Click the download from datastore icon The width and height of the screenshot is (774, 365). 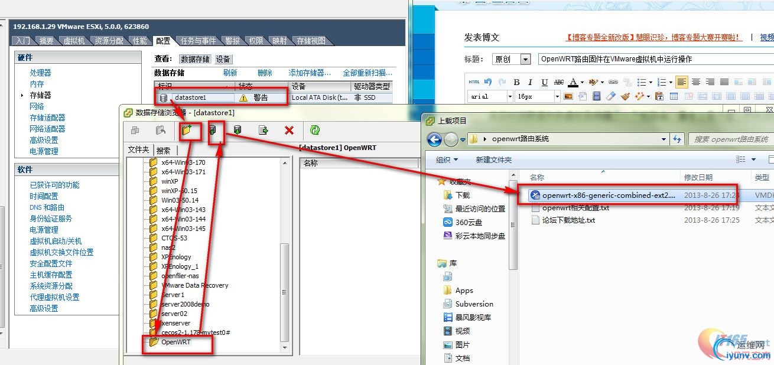[238, 130]
